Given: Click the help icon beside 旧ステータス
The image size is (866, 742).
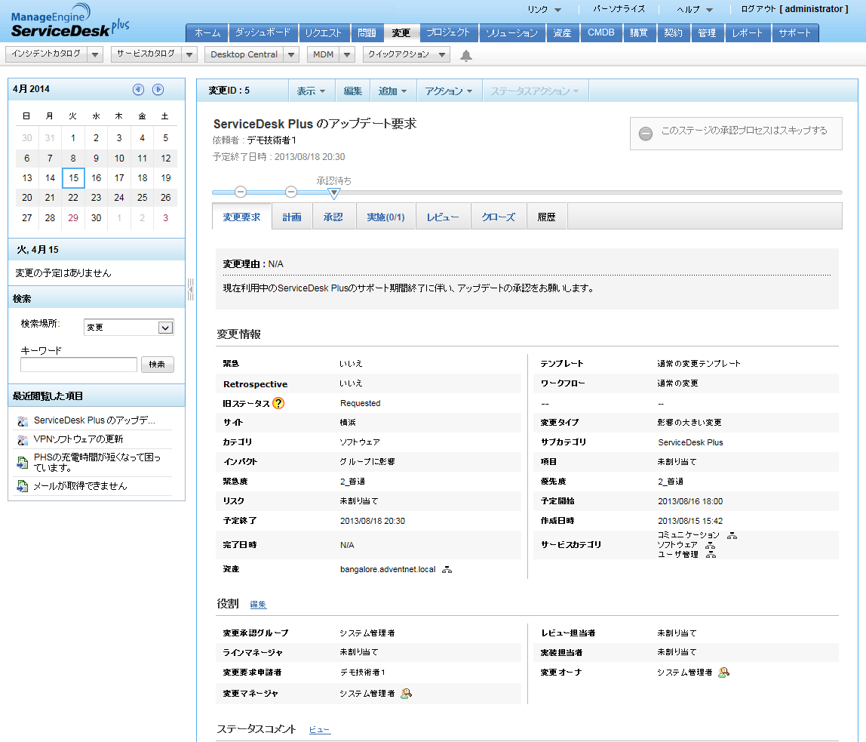Looking at the screenshot, I should pos(278,403).
